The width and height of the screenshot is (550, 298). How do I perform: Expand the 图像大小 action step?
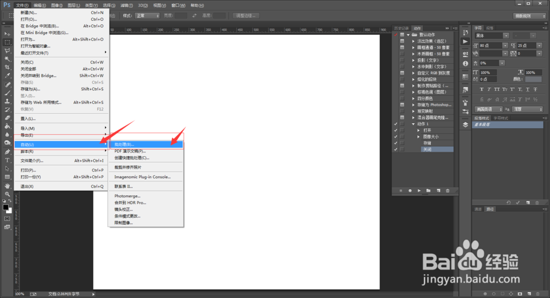(x=419, y=136)
